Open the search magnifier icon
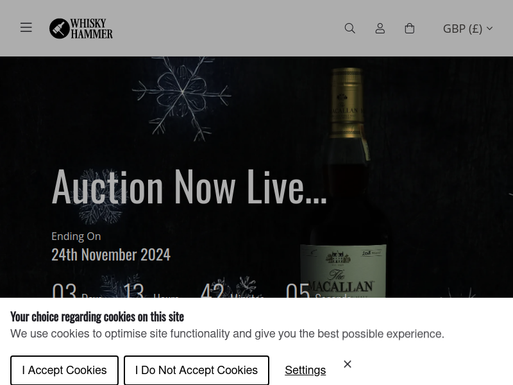 (x=349, y=28)
